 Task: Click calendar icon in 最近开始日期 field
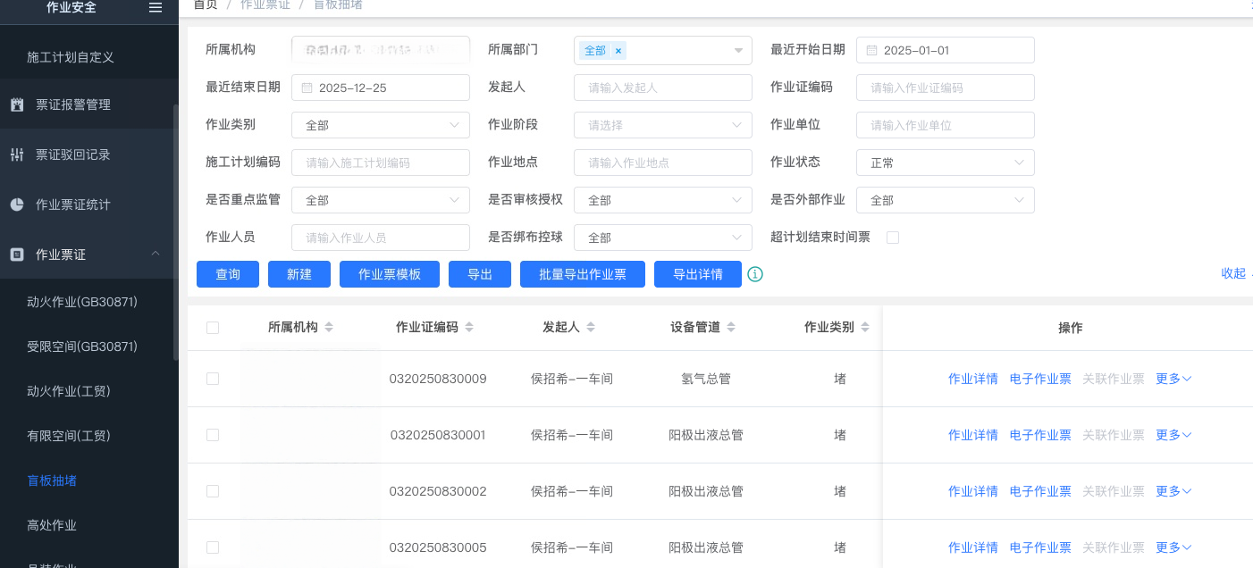pyautogui.click(x=871, y=51)
